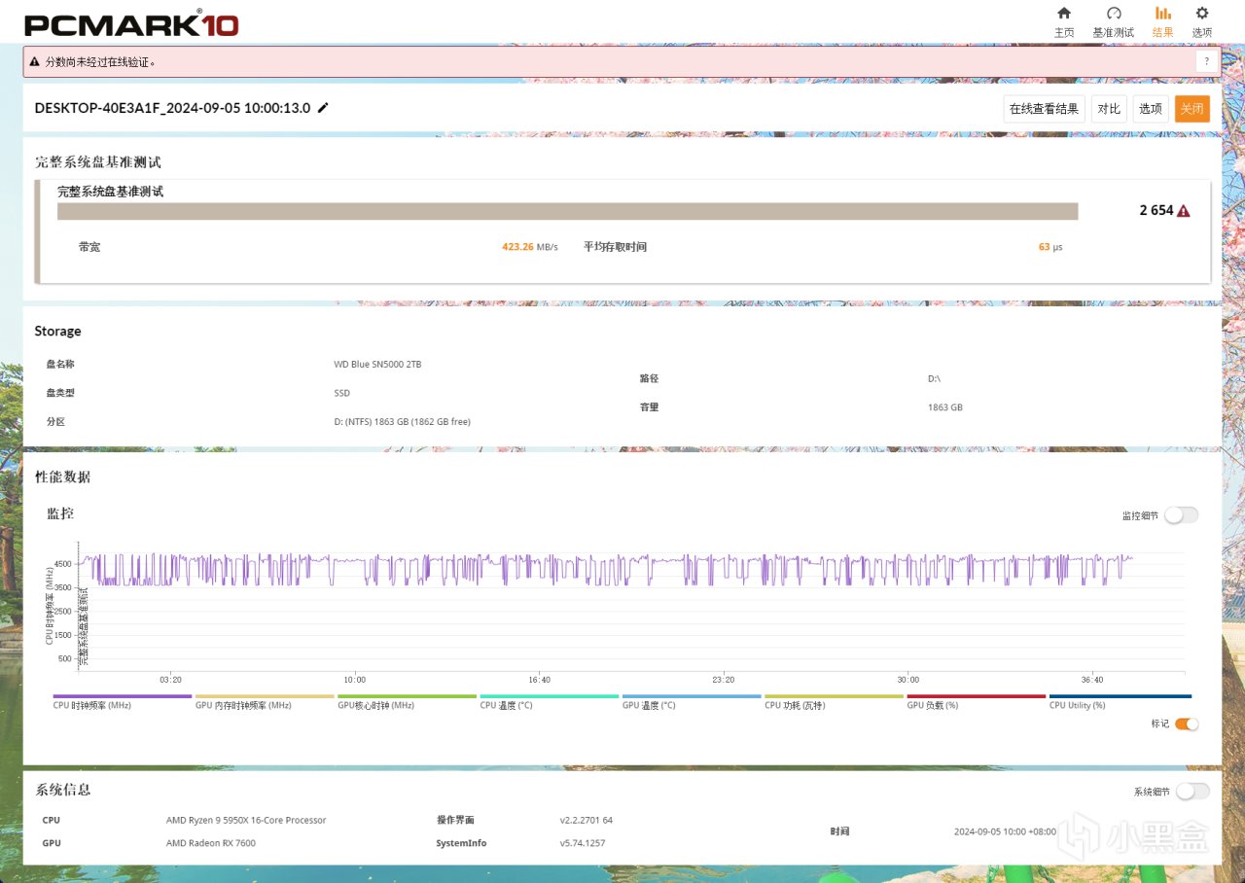
Task: Click the capacity value 1863 GB
Action: pyautogui.click(x=945, y=407)
